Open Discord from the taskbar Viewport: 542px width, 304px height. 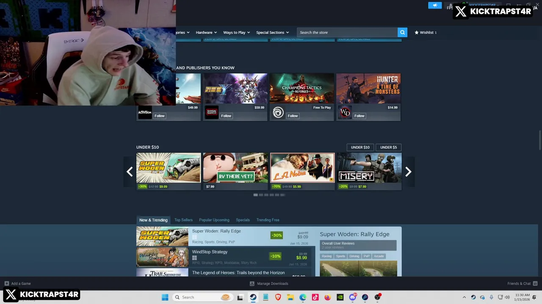(353, 297)
